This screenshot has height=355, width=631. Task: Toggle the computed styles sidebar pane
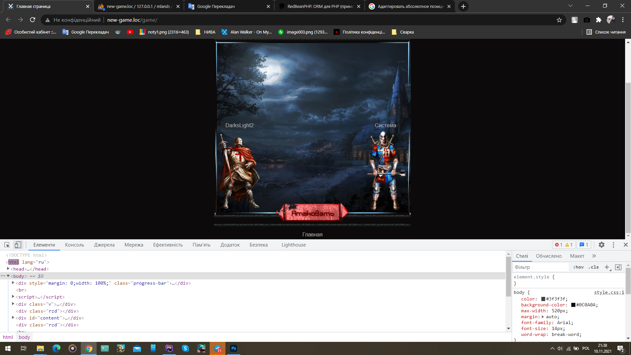[x=618, y=267]
